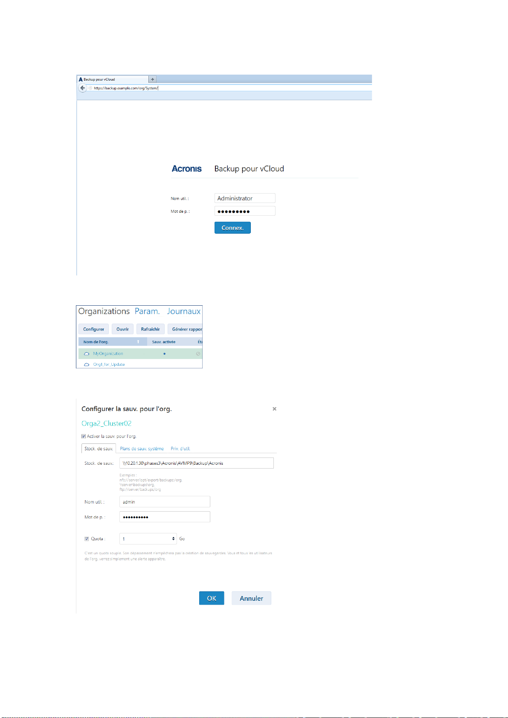Select the Stock. de sauv. tab
508x718 pixels.
click(99, 449)
